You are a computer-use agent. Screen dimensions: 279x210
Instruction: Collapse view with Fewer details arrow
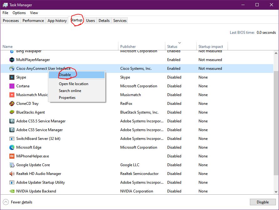pyautogui.click(x=6, y=202)
